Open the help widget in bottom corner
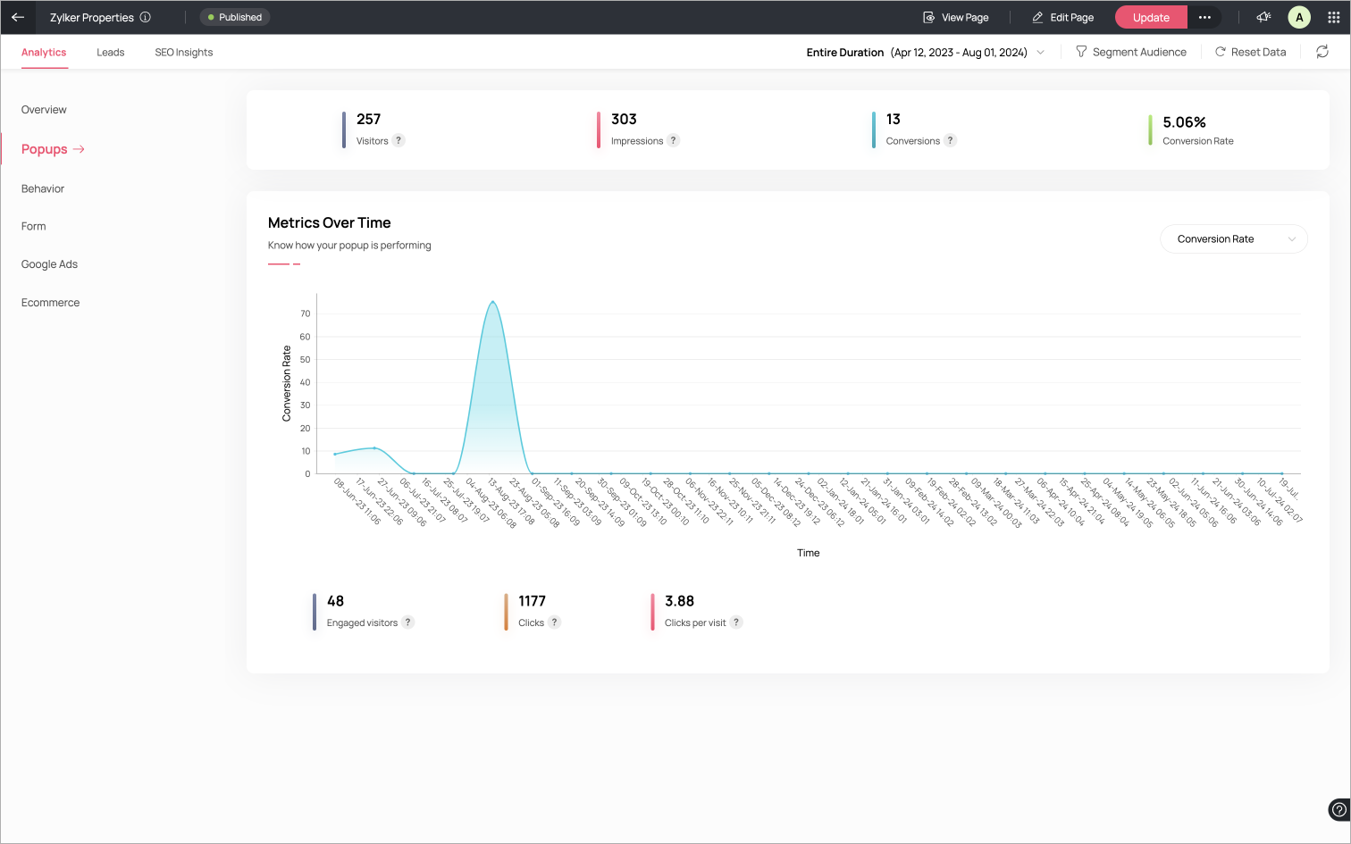 click(1338, 809)
